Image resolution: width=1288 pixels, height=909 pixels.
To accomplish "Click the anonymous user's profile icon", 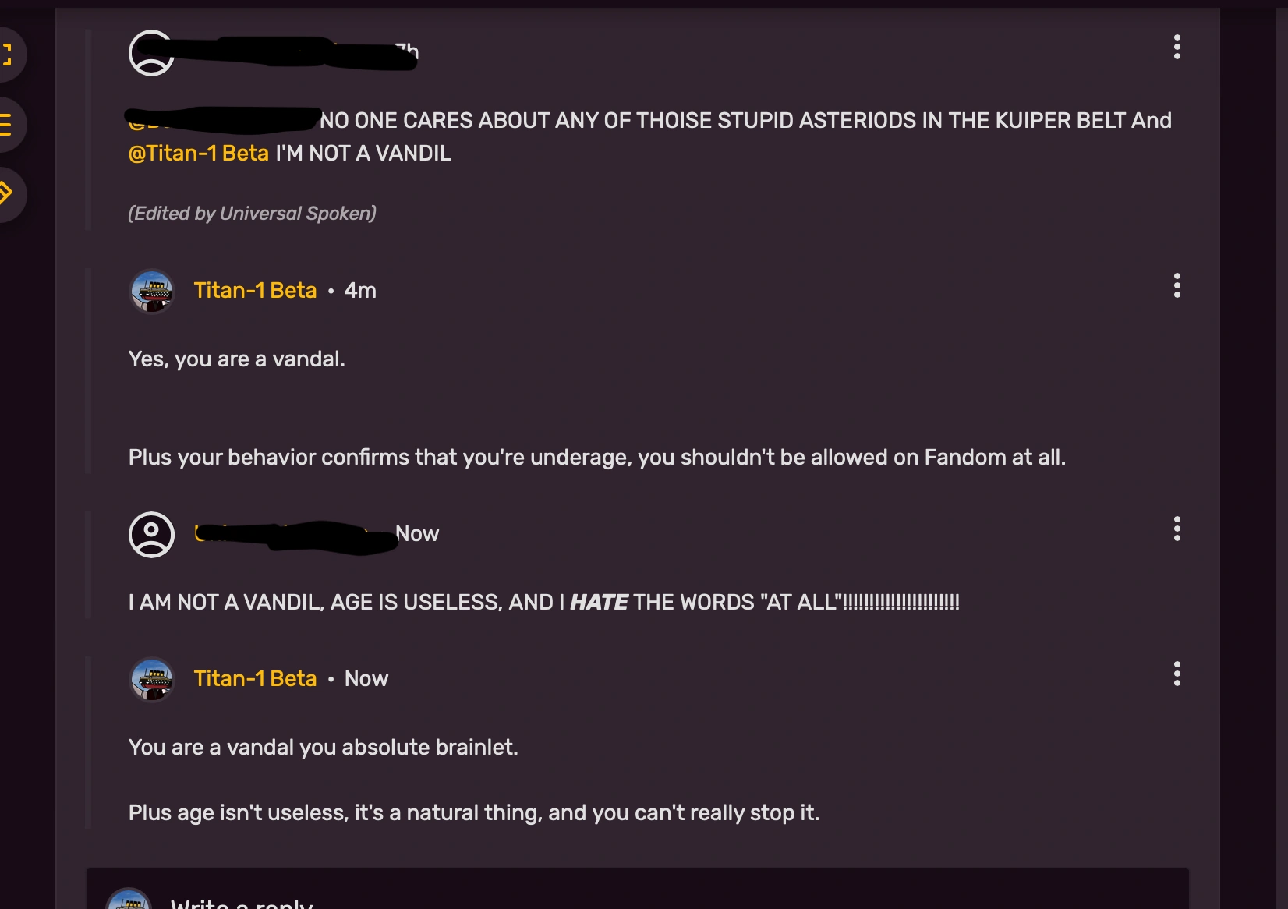I will coord(151,534).
